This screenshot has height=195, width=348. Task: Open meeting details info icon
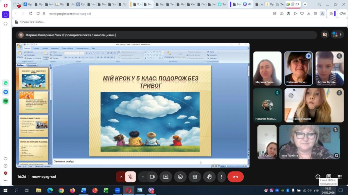318,176
